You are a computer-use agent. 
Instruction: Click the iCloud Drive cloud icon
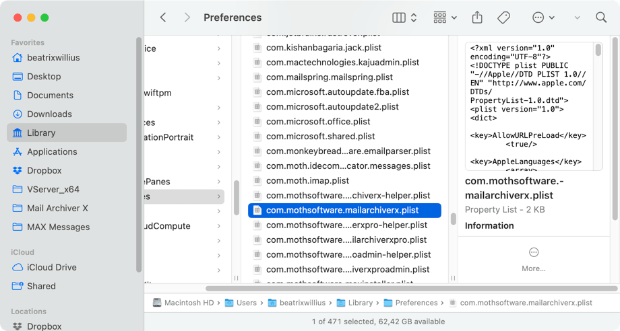(x=18, y=268)
